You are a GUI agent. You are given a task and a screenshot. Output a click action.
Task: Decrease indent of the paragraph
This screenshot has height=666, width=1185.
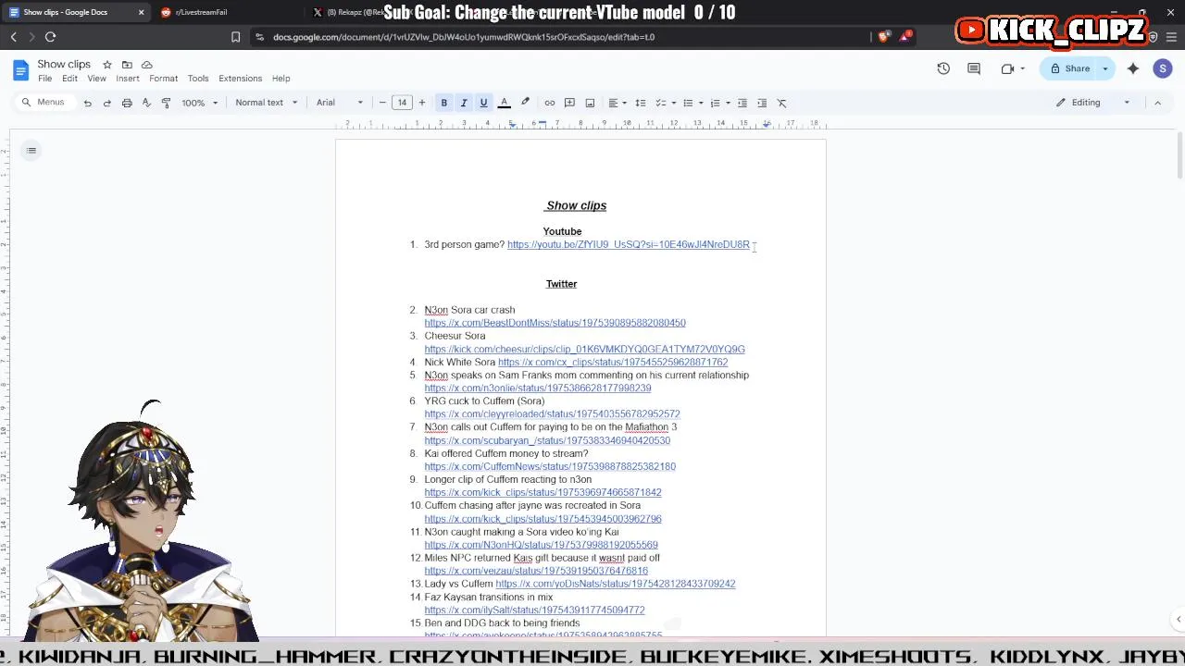[742, 103]
